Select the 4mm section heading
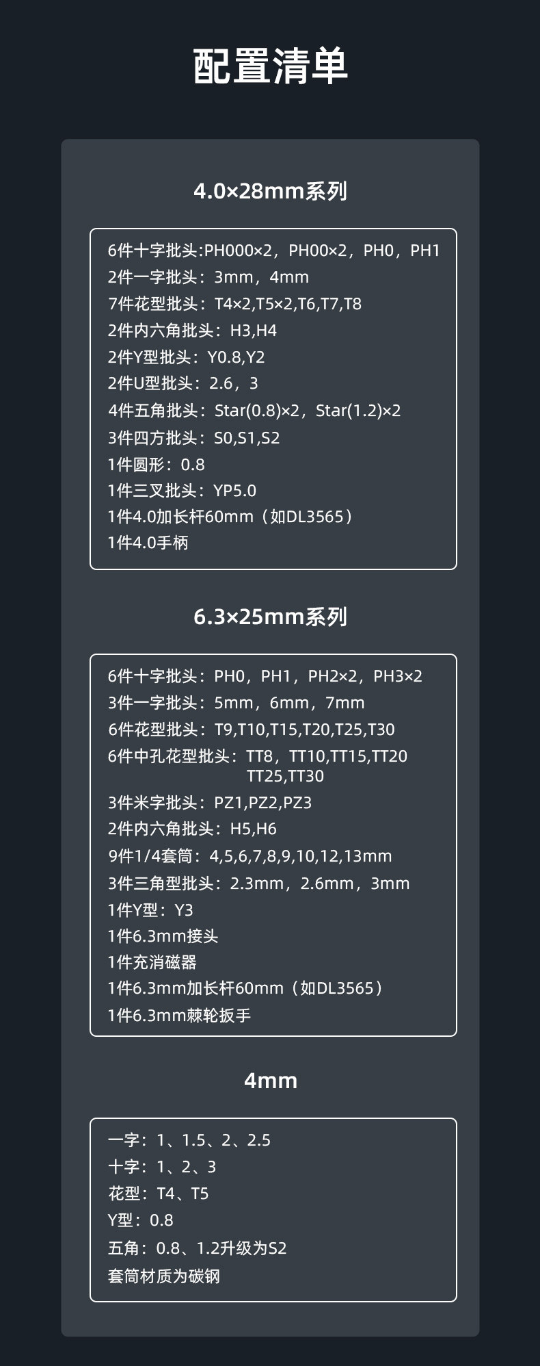Image resolution: width=540 pixels, height=1366 pixels. (x=271, y=1081)
